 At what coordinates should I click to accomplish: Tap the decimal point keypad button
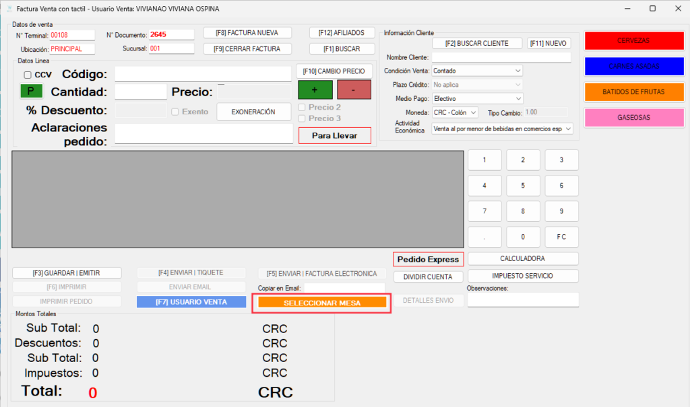[x=484, y=236]
